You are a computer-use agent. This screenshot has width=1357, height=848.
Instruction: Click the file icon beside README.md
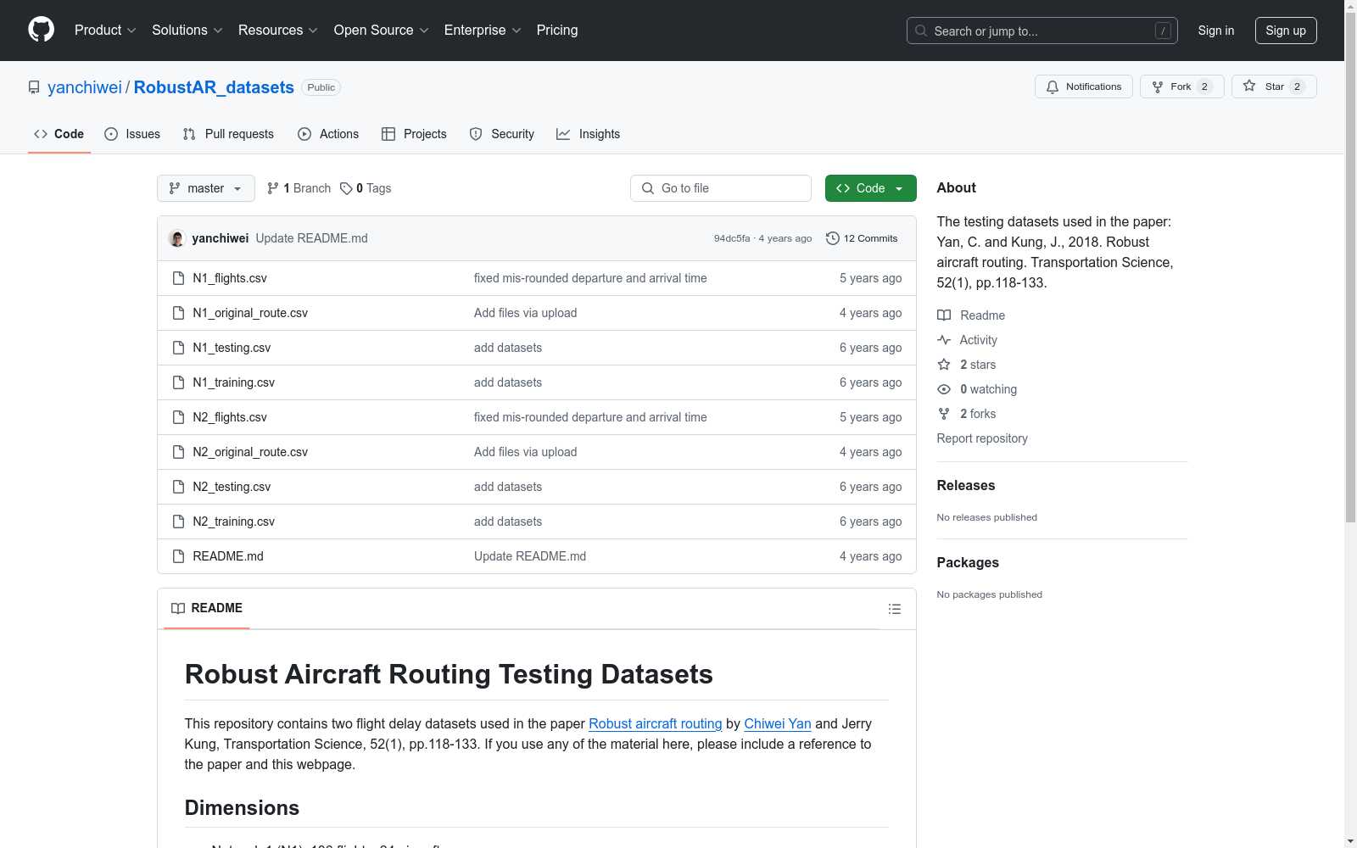[178, 556]
